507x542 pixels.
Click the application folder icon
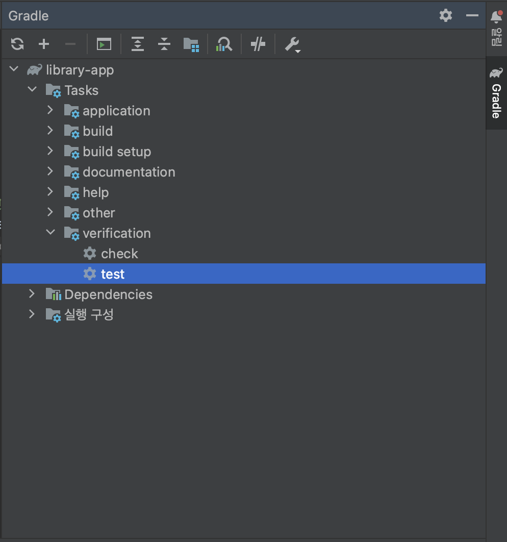pyautogui.click(x=72, y=111)
